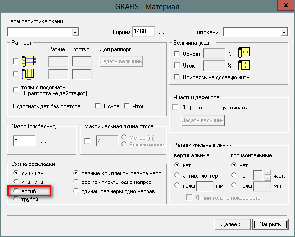This screenshot has height=237, width=295.
Task: Tick the Дефекты ткани учитывать checkbox
Action: [x=177, y=108]
